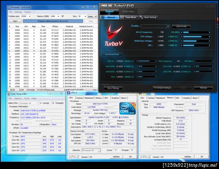The height and width of the screenshot is (169, 219).
Task: Select run row 8 in LinX results
Action: coord(52,51)
